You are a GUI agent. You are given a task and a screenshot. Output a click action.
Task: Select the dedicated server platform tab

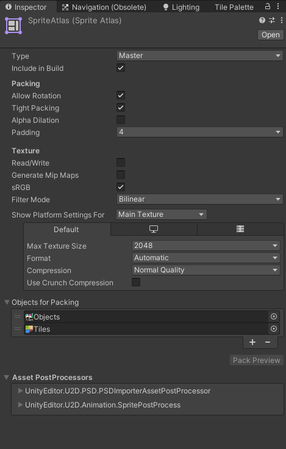click(x=240, y=229)
